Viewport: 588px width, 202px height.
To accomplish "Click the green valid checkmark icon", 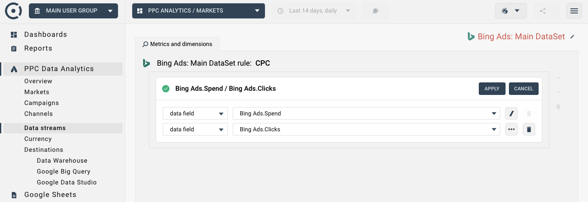I will point(166,89).
